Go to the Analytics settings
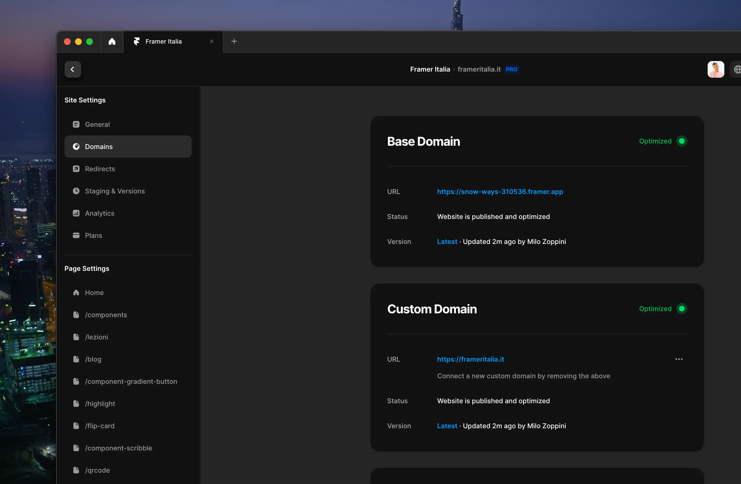 point(99,213)
